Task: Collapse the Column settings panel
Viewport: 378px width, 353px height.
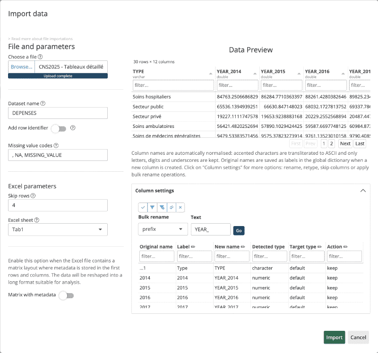Action: tap(363, 191)
